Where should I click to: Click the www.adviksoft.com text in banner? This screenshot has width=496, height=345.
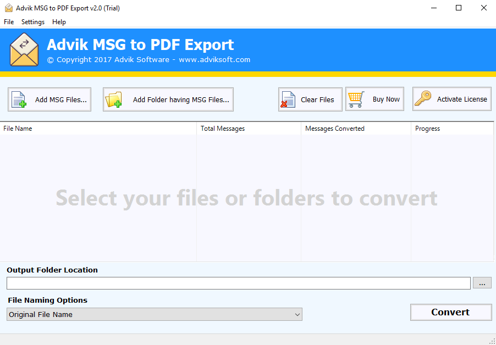[x=214, y=60]
